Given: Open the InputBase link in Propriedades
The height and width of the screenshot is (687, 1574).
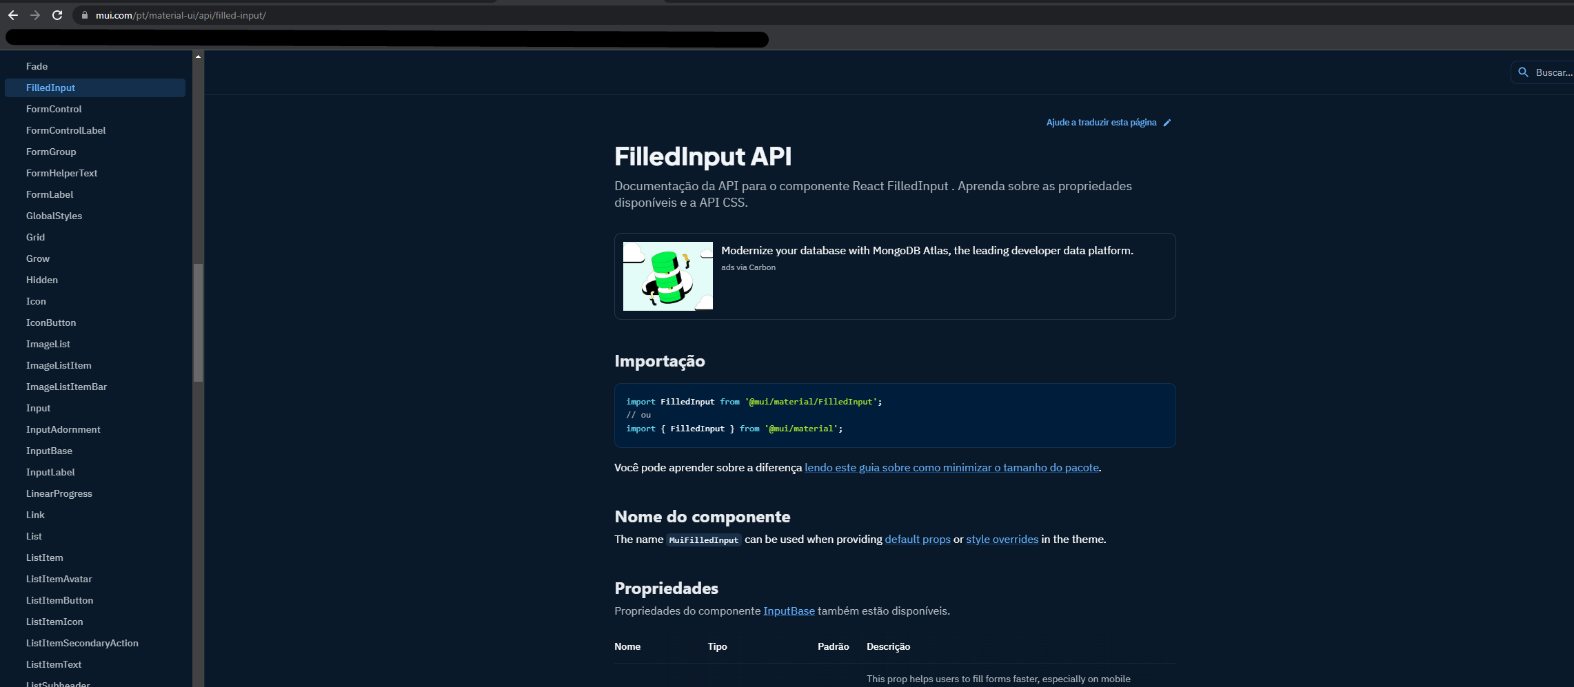Looking at the screenshot, I should coord(789,611).
